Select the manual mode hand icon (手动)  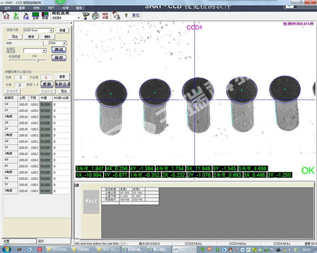point(6,16)
